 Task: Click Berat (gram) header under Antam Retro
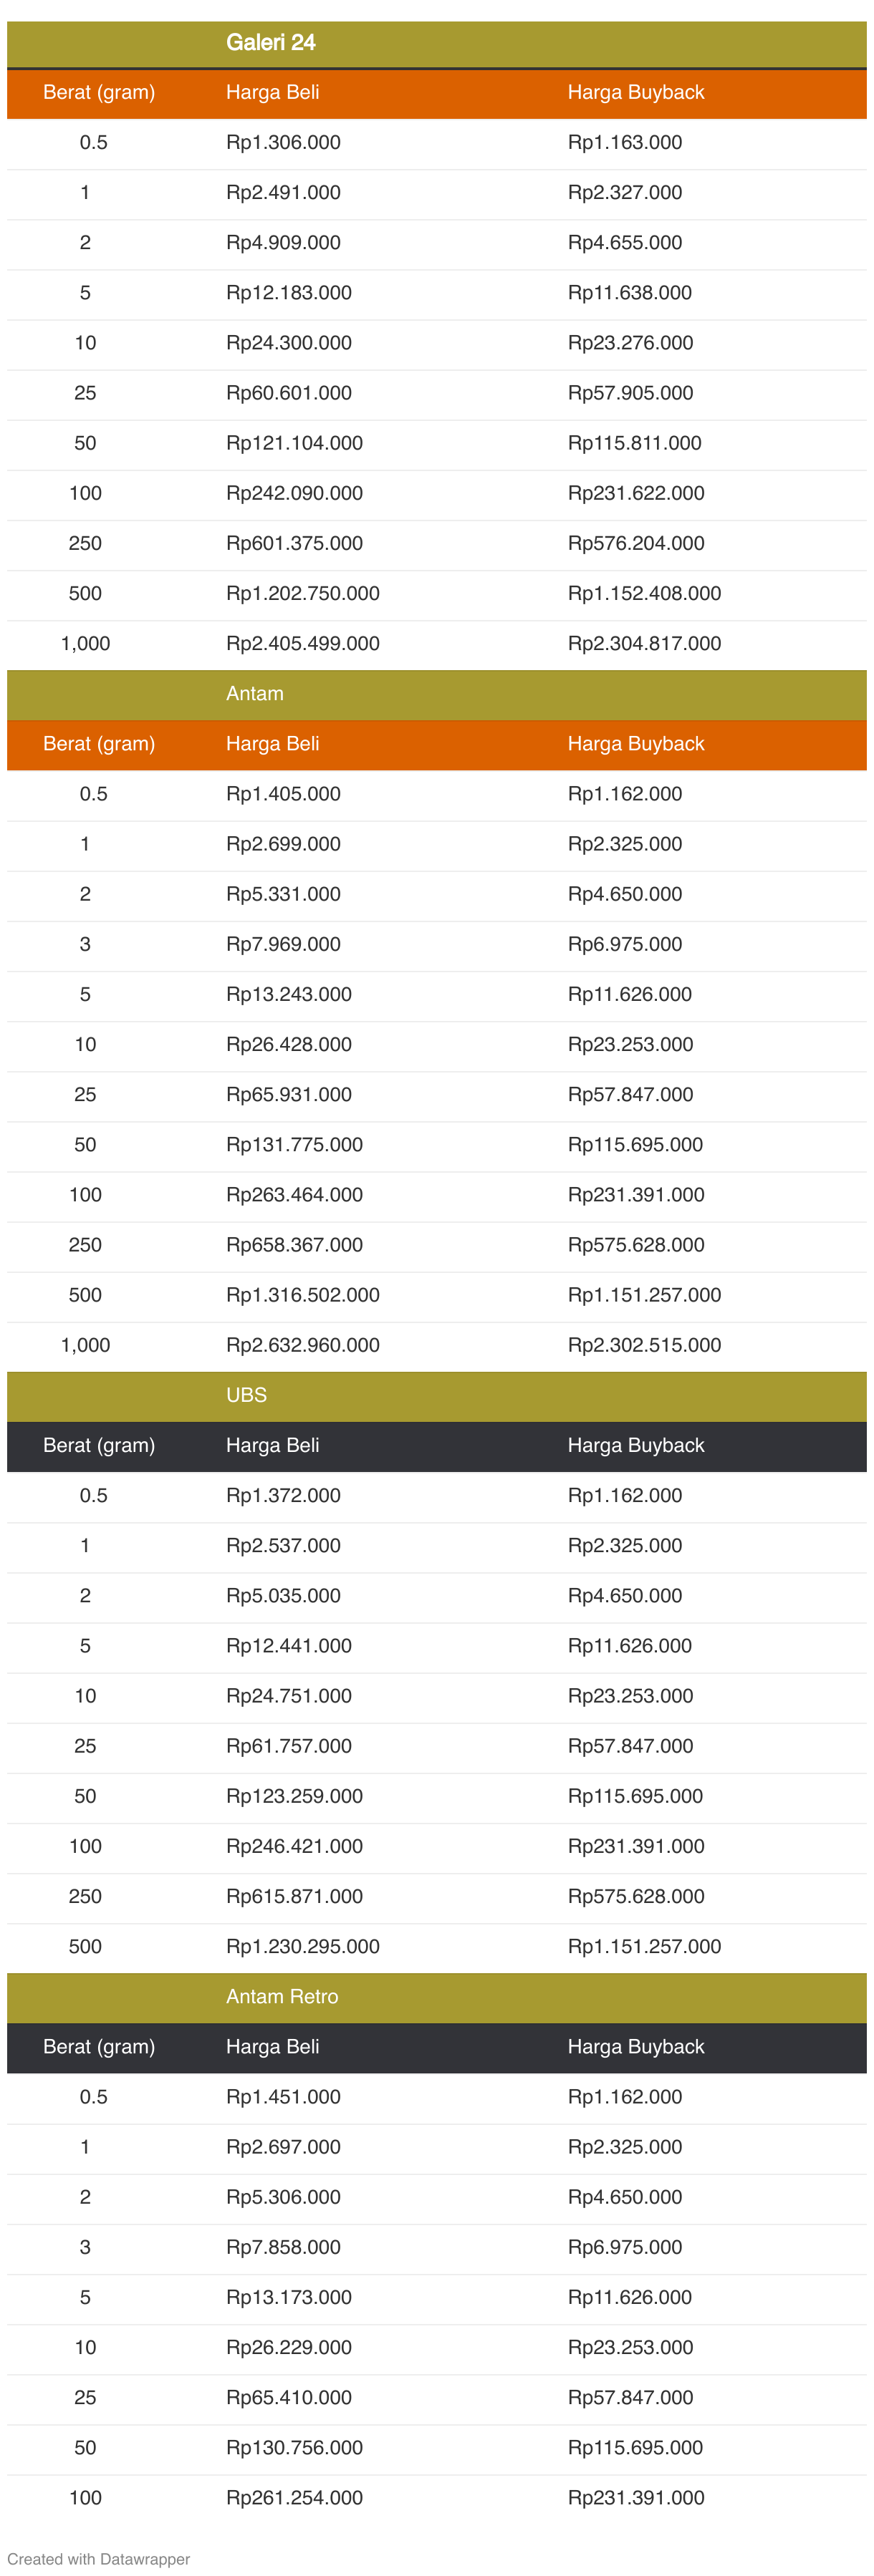(99, 2046)
